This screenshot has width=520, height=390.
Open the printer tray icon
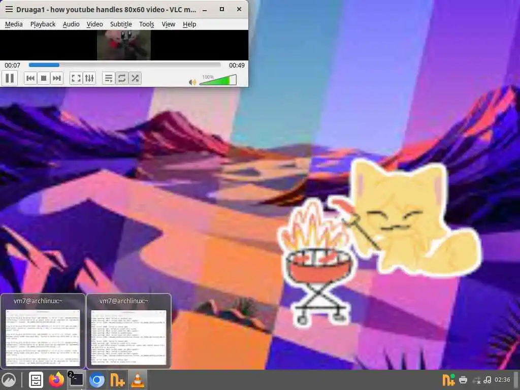pyautogui.click(x=463, y=380)
